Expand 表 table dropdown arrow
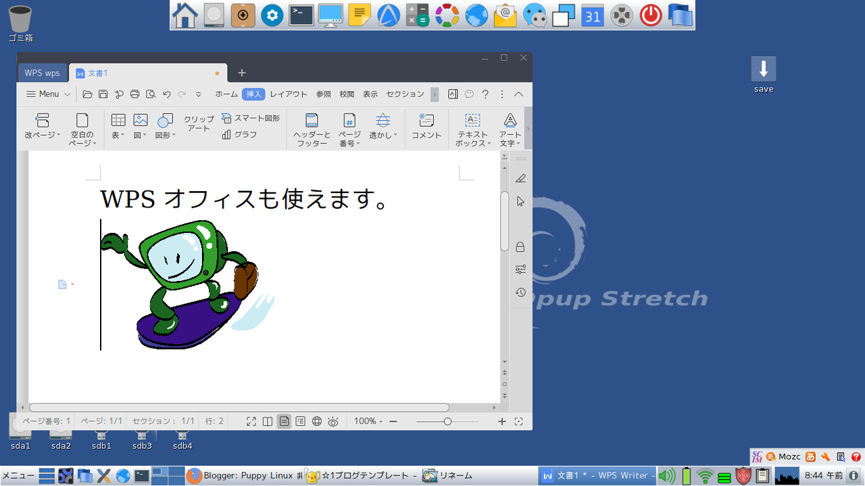Viewport: 865px width, 486px height. tap(122, 135)
